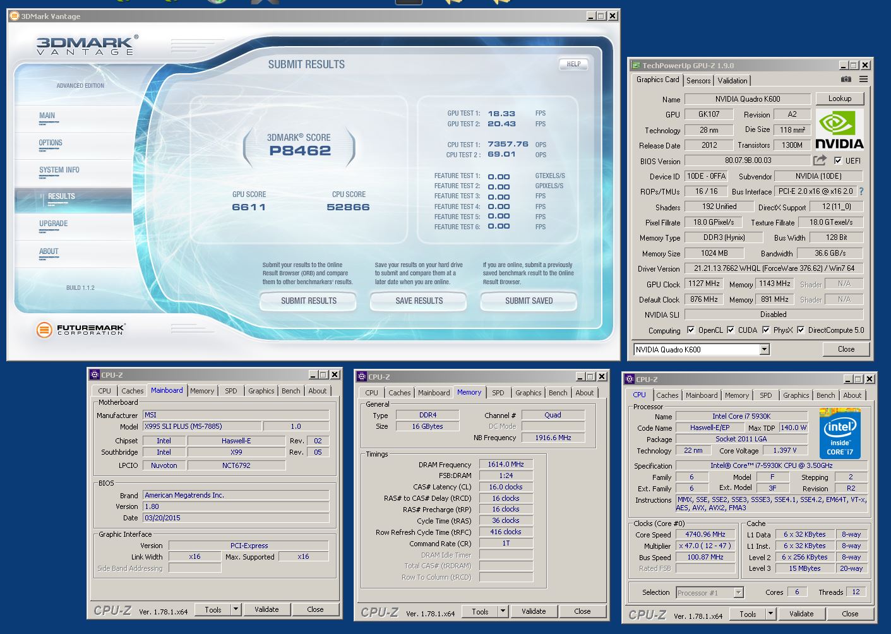This screenshot has width=891, height=634.
Task: Click the 3DMark Vantage title bar icon
Action: pyautogui.click(x=14, y=16)
